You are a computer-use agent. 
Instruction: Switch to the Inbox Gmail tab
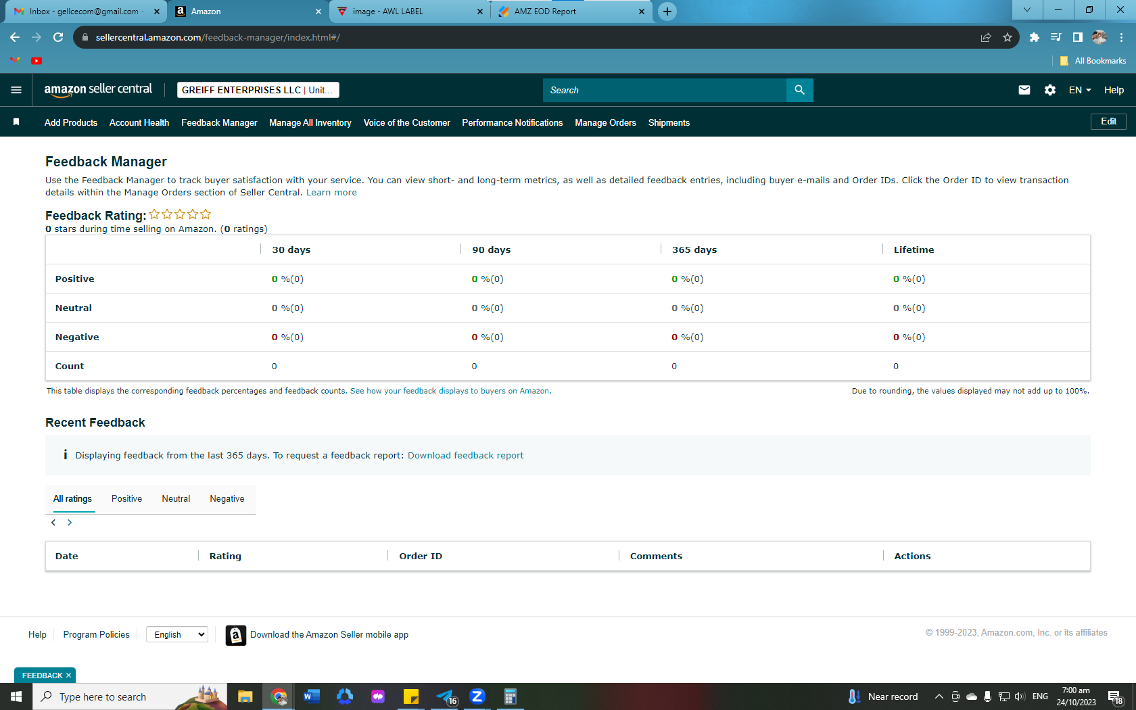point(85,11)
